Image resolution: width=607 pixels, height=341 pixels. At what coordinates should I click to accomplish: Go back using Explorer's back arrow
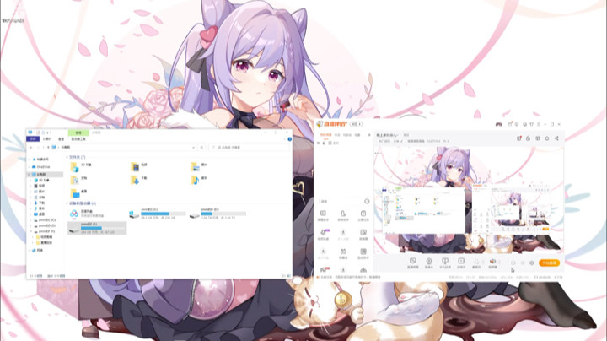(x=31, y=147)
